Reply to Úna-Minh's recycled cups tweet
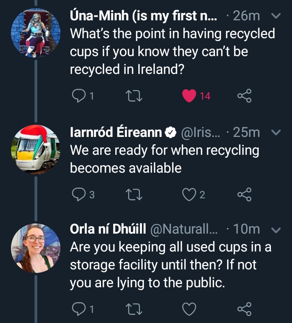The height and width of the screenshot is (323, 292). tap(78, 96)
